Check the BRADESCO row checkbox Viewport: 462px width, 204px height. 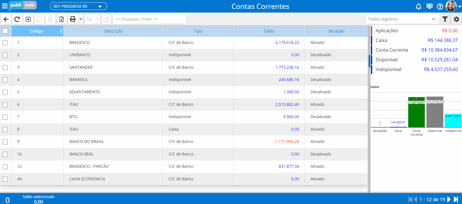point(5,43)
